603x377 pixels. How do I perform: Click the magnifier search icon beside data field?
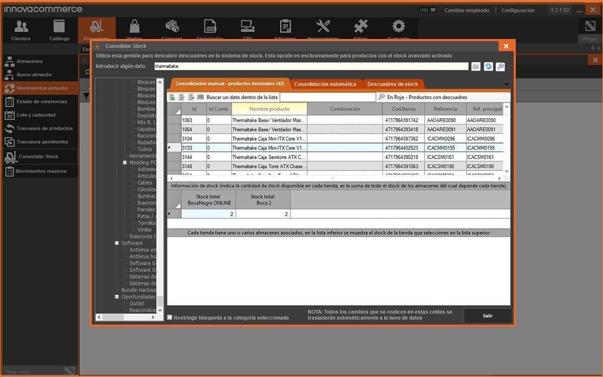[x=500, y=66]
